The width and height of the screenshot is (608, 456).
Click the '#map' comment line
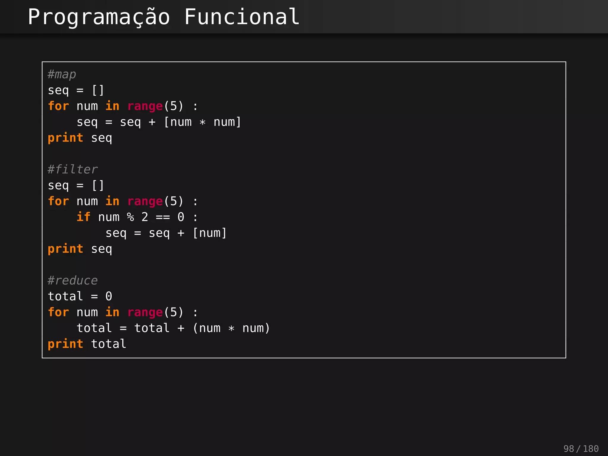(x=62, y=75)
